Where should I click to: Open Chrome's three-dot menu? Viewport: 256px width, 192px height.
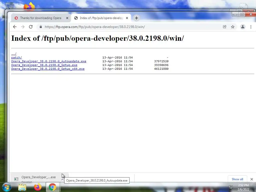click(x=251, y=27)
